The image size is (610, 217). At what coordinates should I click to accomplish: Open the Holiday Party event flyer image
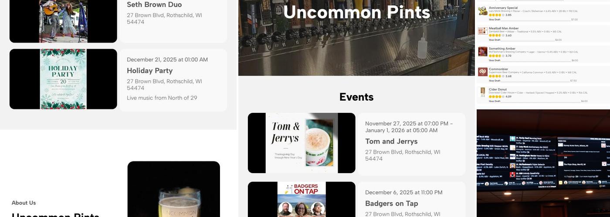[63, 79]
